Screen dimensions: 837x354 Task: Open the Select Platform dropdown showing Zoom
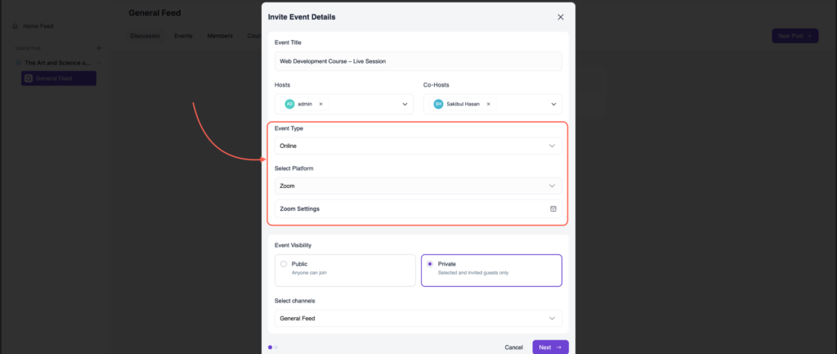(x=418, y=186)
